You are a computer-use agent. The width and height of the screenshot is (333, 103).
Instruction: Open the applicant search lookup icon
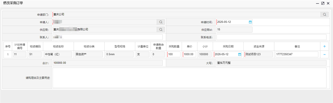[161, 22]
